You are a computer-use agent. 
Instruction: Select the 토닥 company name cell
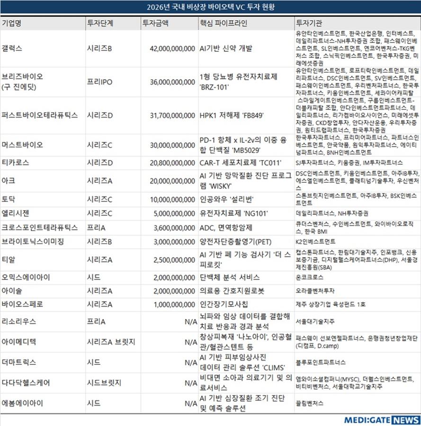9,199
